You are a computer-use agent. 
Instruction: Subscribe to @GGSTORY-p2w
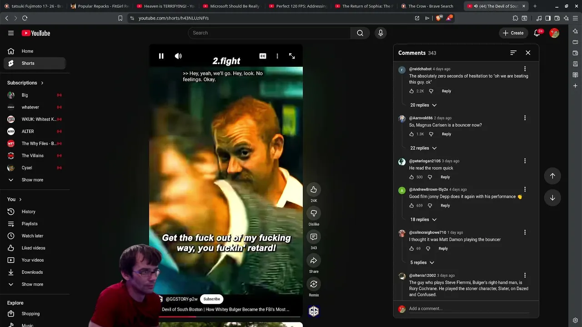(211, 299)
